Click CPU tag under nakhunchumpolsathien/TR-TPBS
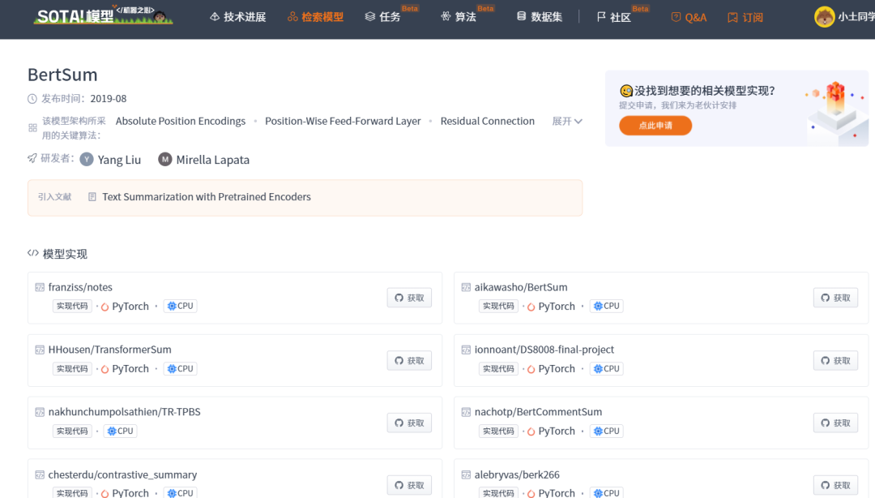The width and height of the screenshot is (875, 498). (x=120, y=431)
